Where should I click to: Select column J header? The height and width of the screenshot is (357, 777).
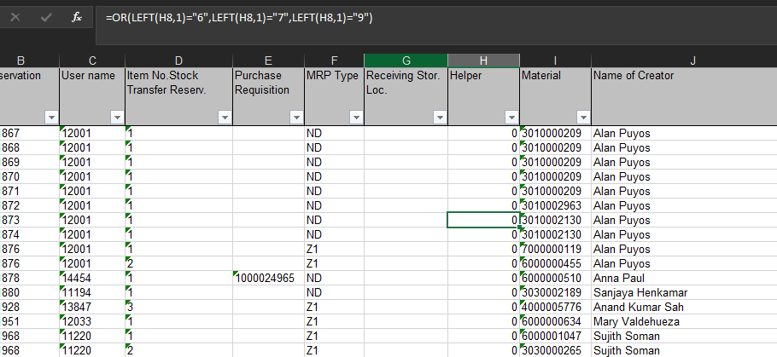coord(684,60)
